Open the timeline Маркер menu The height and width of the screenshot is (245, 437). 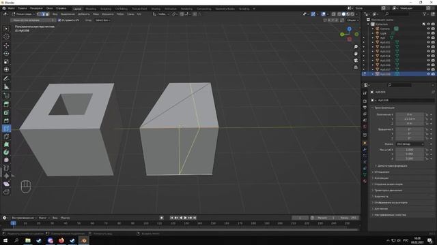[x=66, y=218]
